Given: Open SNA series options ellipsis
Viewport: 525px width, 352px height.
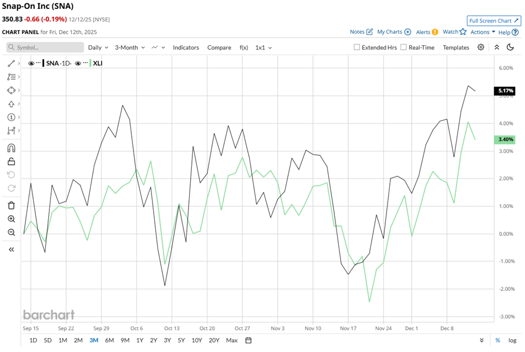Looking at the screenshot, I should click(x=39, y=63).
